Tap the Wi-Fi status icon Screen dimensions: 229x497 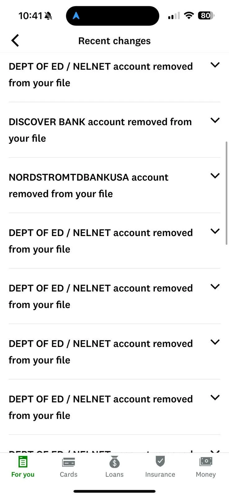189,16
